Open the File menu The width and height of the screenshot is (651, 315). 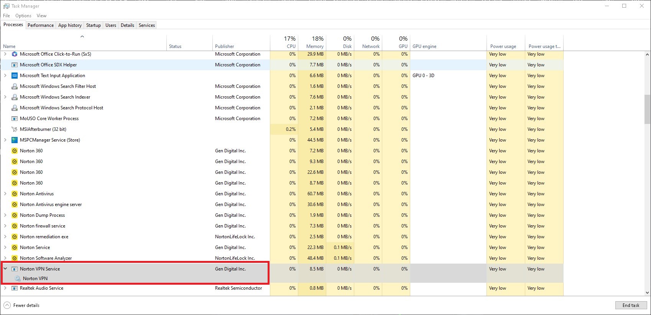click(7, 16)
